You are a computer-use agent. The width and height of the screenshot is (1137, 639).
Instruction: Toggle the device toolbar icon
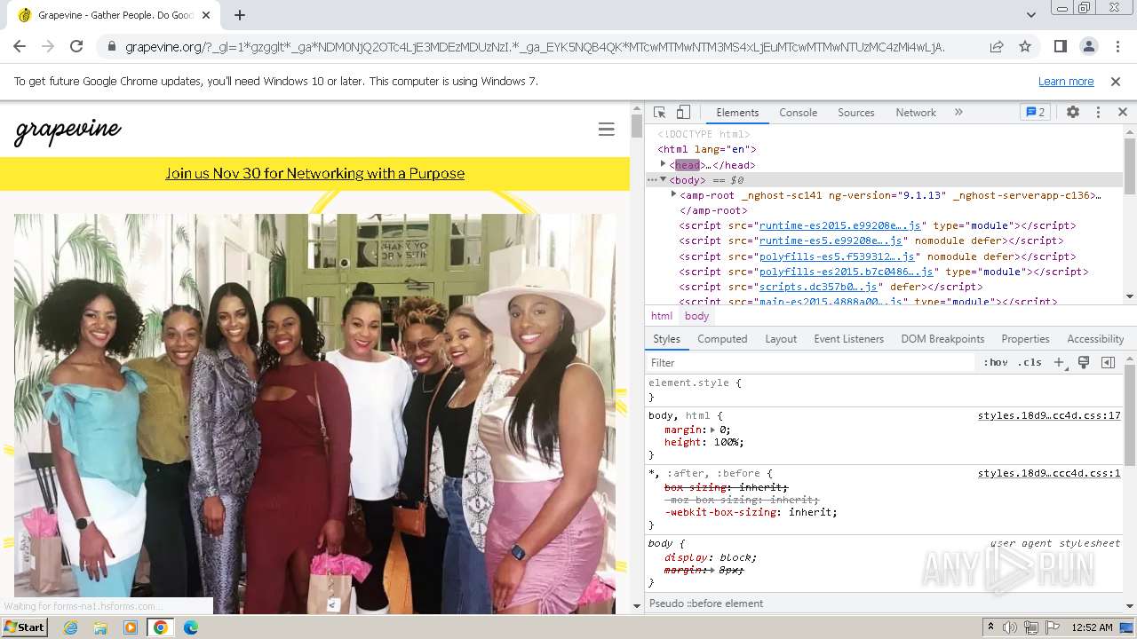(x=683, y=113)
